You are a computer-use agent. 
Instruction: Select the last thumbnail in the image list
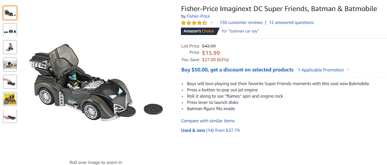pyautogui.click(x=10, y=116)
